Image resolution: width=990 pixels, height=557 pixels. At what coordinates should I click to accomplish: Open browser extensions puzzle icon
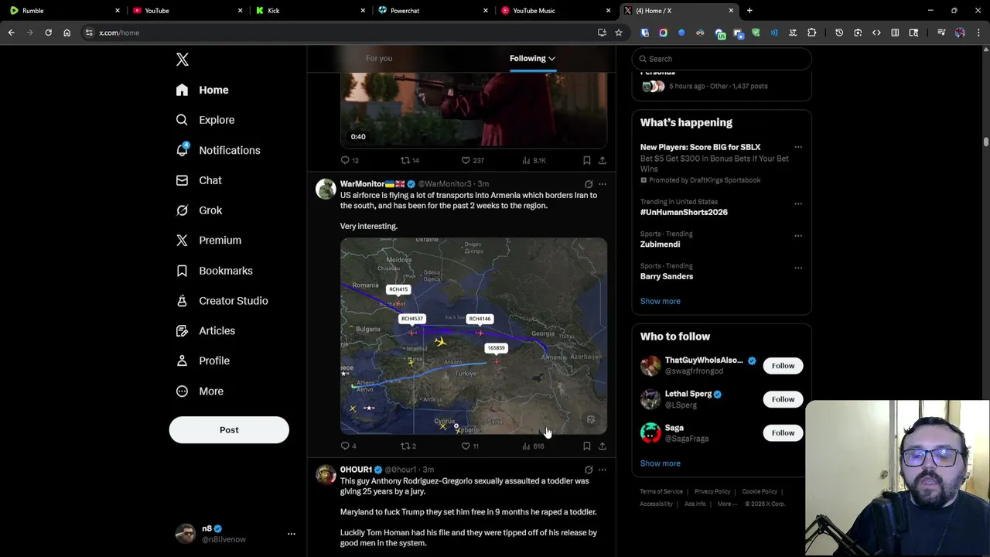(811, 32)
